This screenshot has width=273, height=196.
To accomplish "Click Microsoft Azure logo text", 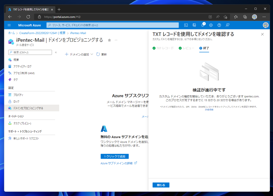I will pos(29,25).
